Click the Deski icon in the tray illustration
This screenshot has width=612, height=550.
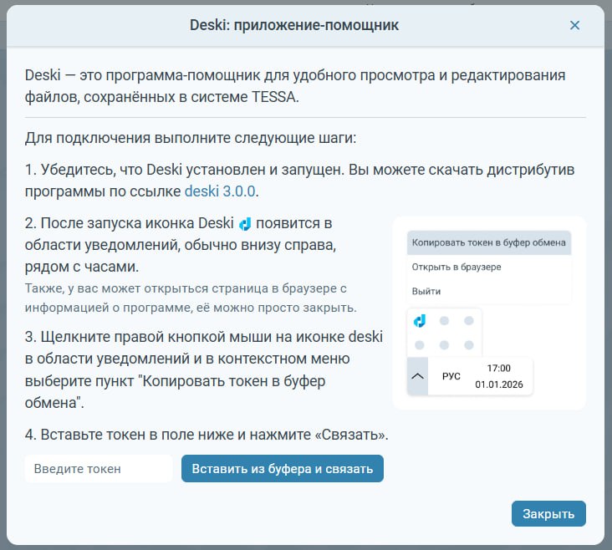point(421,321)
